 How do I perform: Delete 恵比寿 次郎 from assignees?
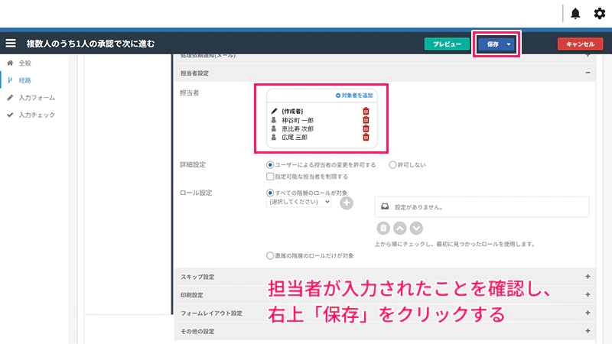pyautogui.click(x=366, y=128)
